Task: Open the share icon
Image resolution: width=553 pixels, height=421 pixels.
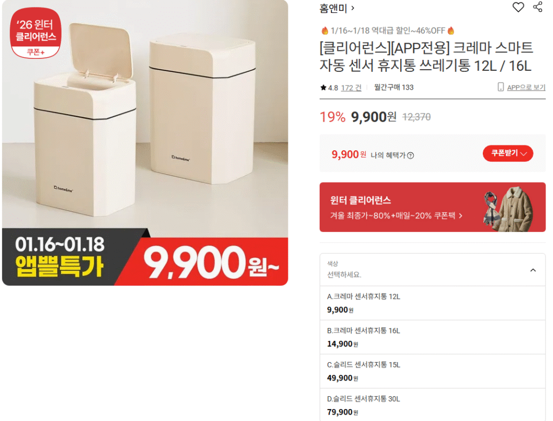Action: click(x=537, y=7)
